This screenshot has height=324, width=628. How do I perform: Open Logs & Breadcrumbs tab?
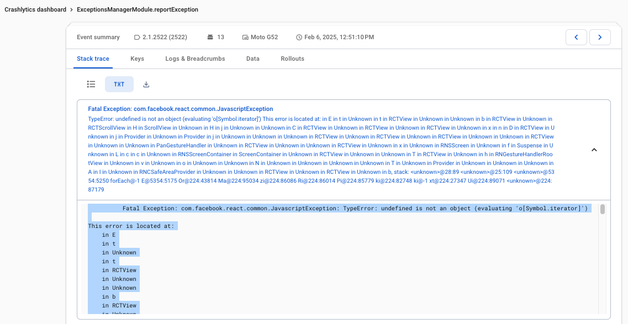(x=195, y=59)
